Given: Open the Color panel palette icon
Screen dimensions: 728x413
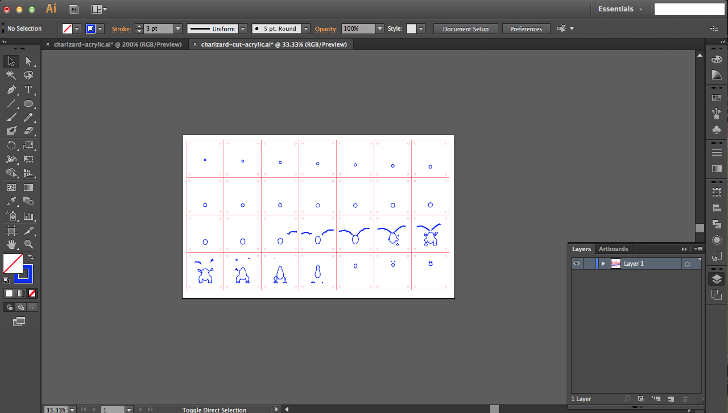Looking at the screenshot, I should [717, 59].
